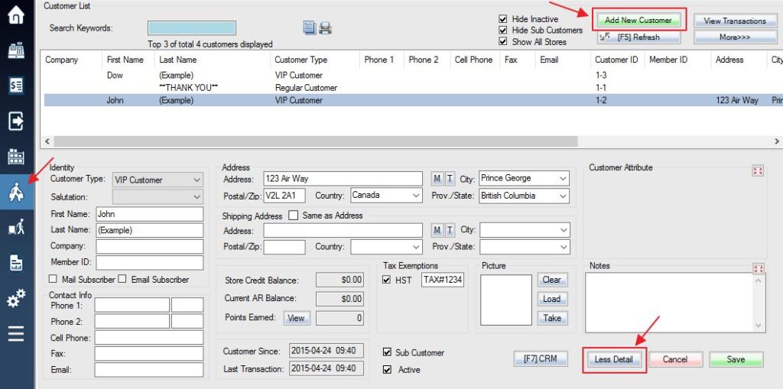Image resolution: width=783 pixels, height=389 pixels.
Task: Open the cash register sidebar icon
Action: [17, 51]
